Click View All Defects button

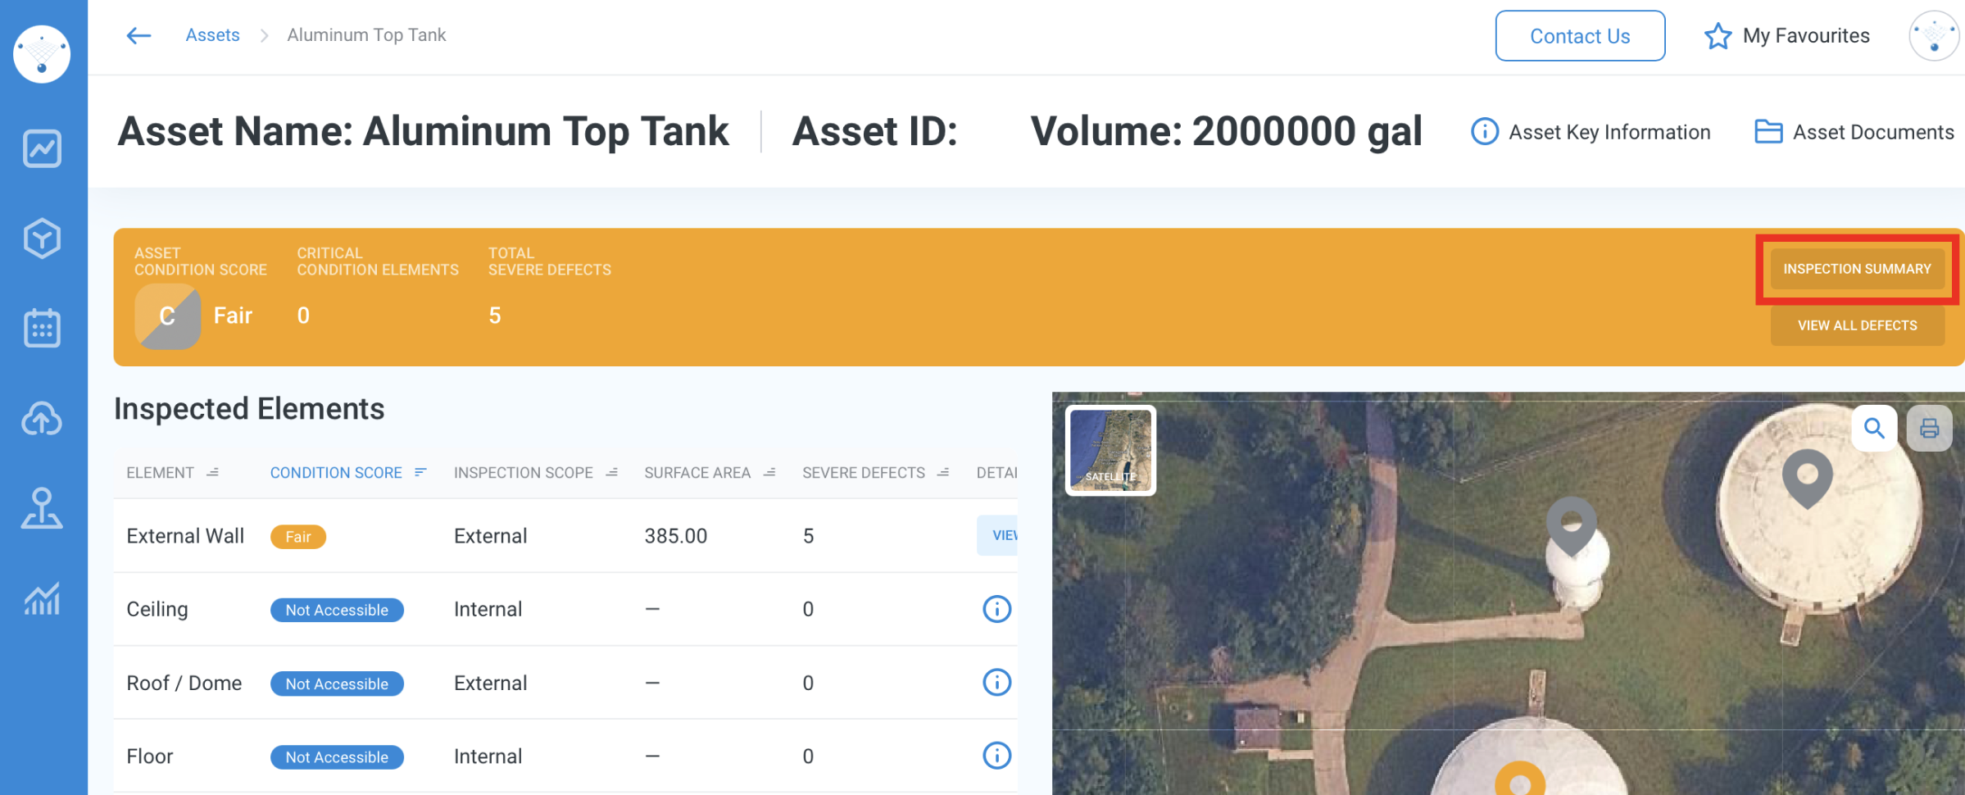[x=1857, y=325]
